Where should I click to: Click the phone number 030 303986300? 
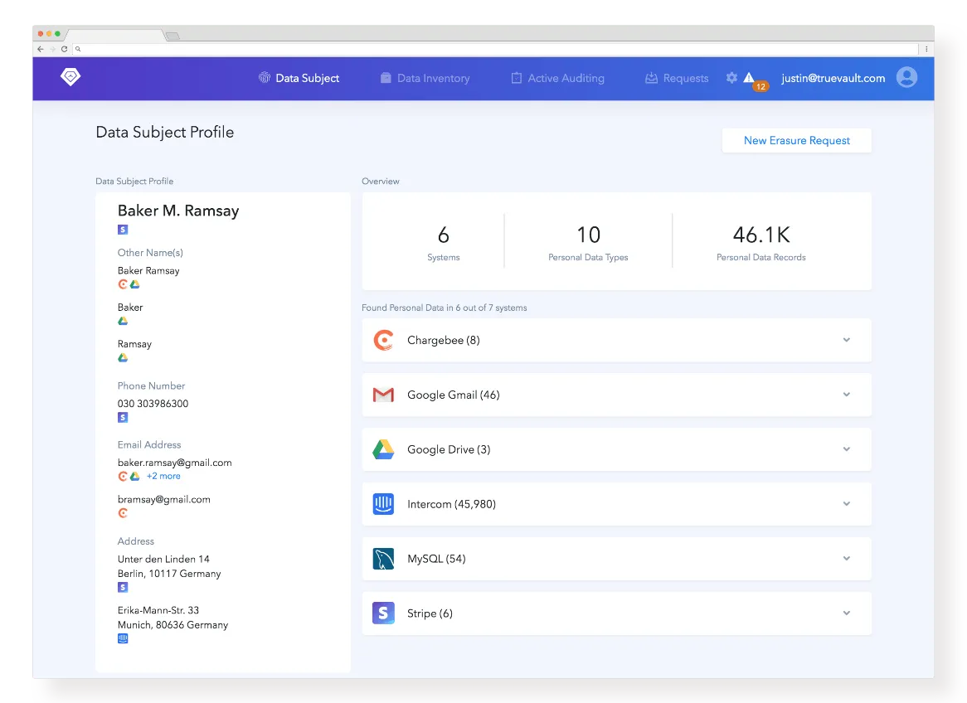[x=153, y=403]
